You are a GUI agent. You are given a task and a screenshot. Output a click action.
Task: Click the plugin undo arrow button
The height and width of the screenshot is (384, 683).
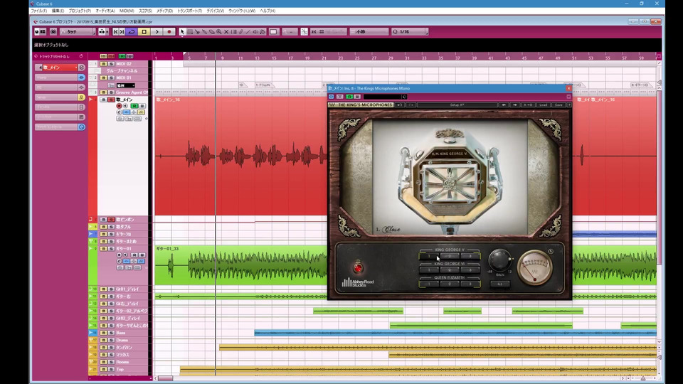point(399,105)
